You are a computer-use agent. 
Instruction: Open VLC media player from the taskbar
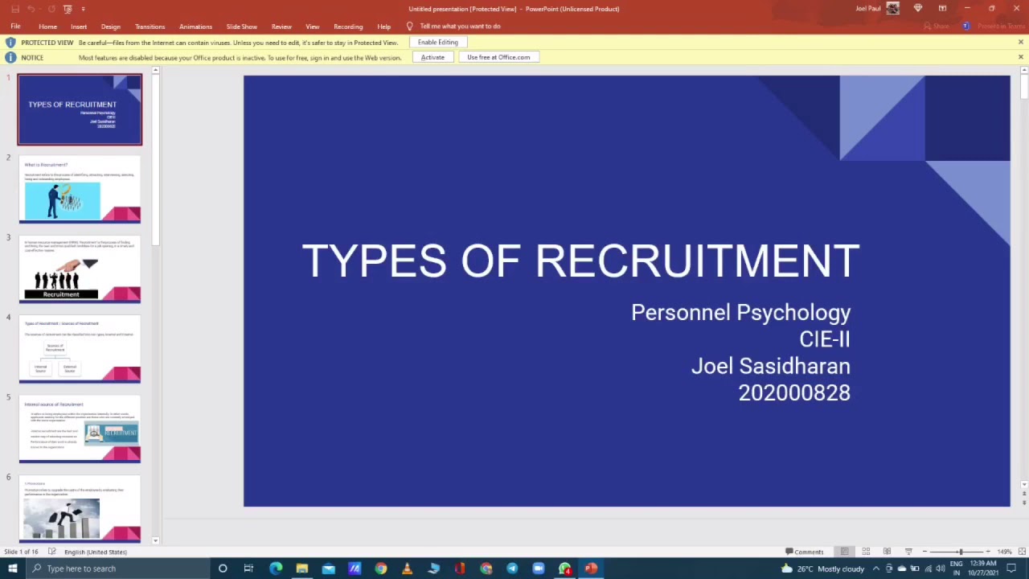[x=407, y=569]
